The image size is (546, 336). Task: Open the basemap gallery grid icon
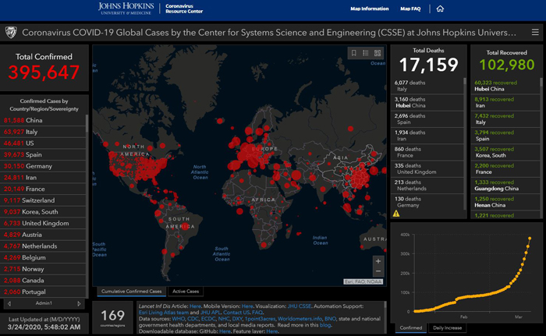point(378,53)
